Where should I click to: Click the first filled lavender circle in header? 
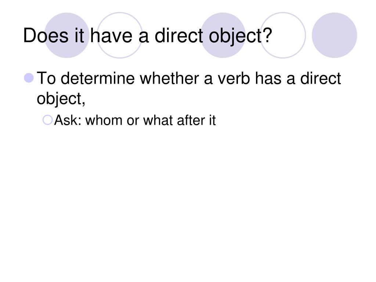tap(67, 35)
